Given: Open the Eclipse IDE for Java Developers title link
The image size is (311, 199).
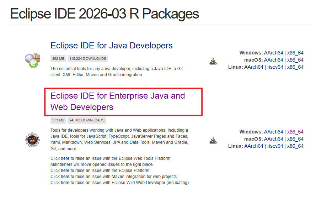Looking at the screenshot, I should point(111,46).
